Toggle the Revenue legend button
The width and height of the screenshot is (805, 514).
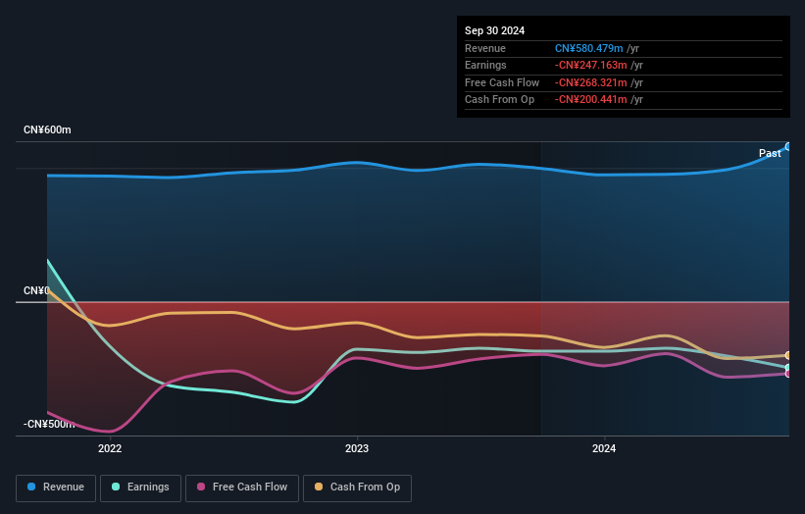pyautogui.click(x=56, y=488)
